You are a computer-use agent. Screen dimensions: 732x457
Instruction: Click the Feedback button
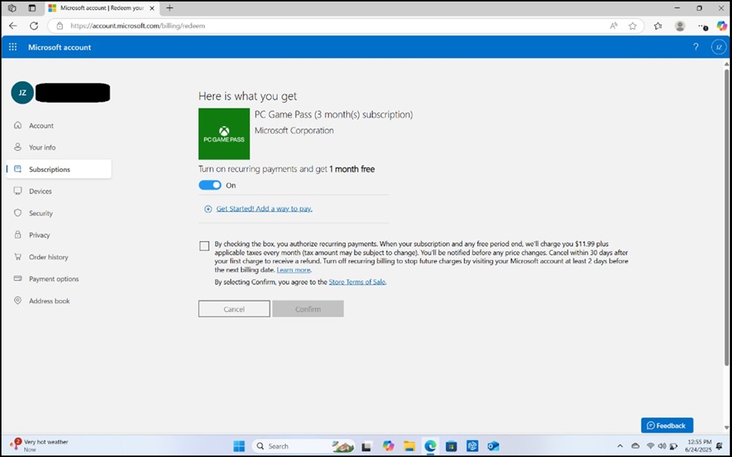(667, 425)
